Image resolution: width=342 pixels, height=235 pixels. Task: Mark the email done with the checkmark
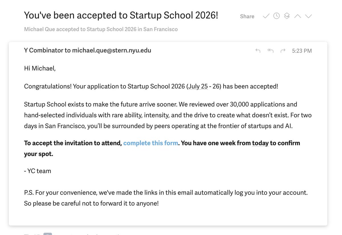point(266,16)
